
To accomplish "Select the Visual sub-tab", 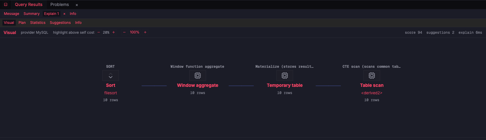I will coord(9,23).
